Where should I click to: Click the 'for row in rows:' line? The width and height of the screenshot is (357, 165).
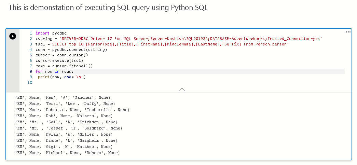click(x=54, y=71)
